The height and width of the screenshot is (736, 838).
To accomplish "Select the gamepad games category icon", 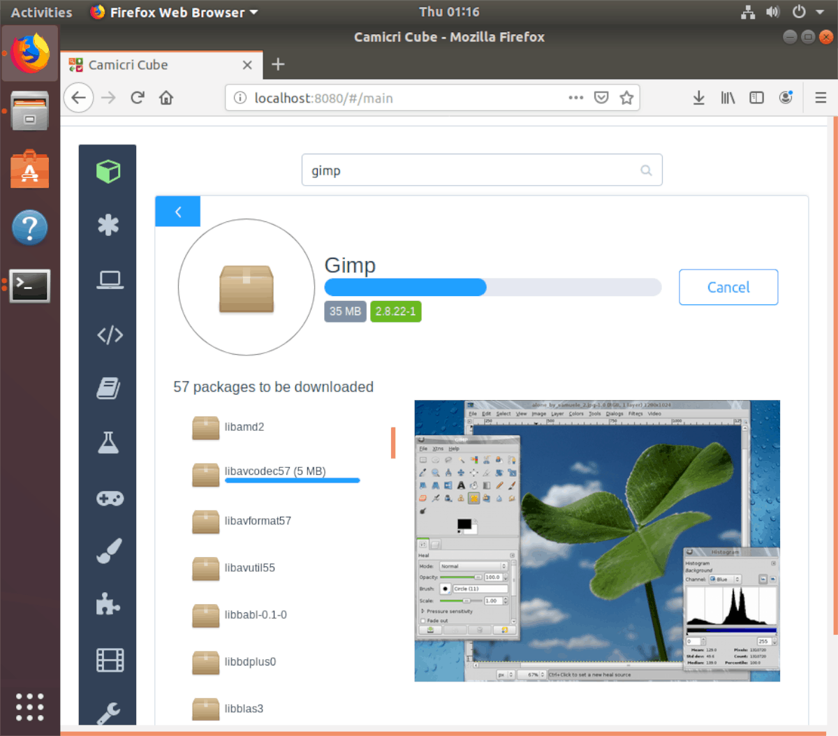I will pyautogui.click(x=110, y=498).
